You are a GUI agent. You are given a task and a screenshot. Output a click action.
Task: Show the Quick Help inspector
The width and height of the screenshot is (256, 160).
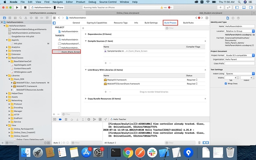point(238,18)
